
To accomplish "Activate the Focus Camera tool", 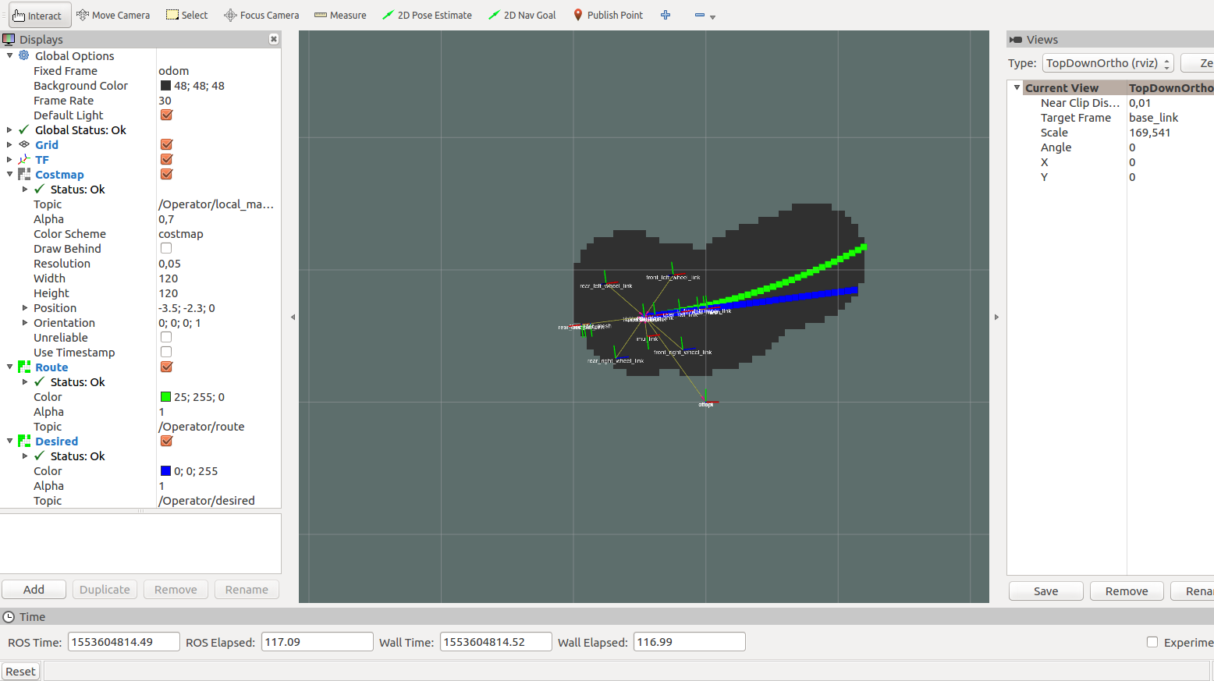I will click(x=261, y=15).
